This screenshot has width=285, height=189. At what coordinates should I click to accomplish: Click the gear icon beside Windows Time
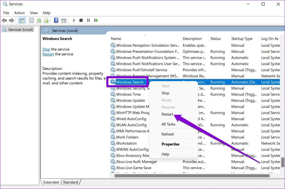coord(113,94)
